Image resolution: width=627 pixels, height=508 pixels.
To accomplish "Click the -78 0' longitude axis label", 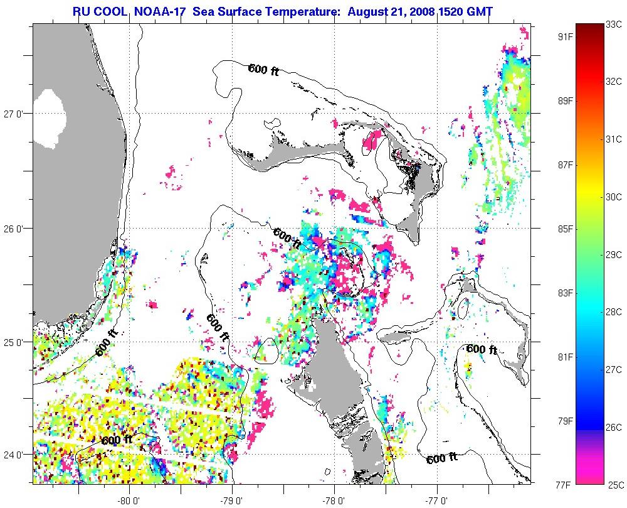I will 334,500.
